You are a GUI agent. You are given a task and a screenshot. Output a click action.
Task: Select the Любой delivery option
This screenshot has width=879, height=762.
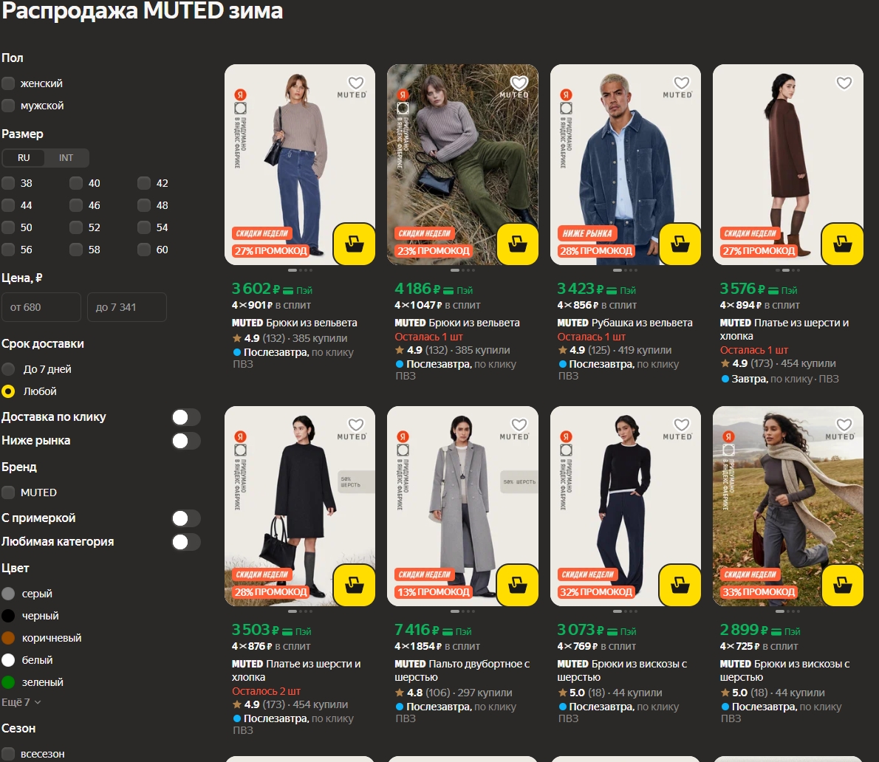tap(8, 391)
